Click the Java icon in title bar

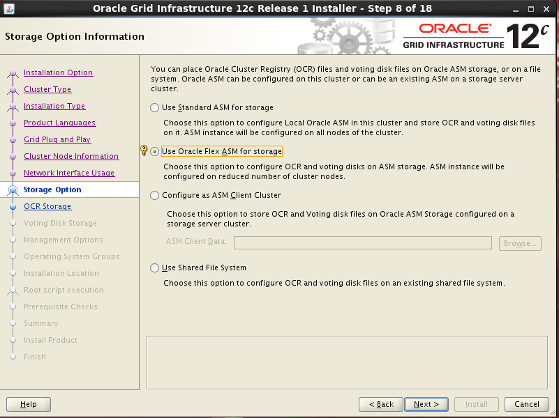(x=9, y=8)
